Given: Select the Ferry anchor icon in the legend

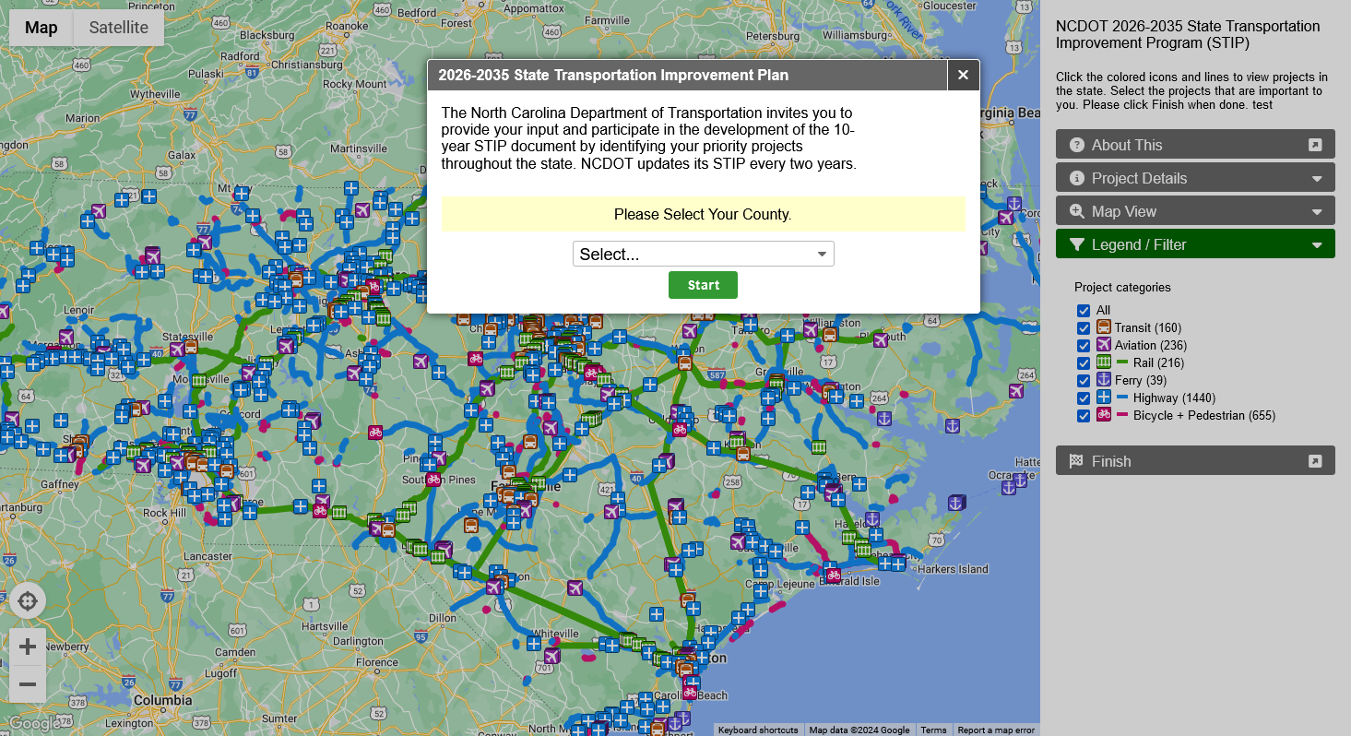Looking at the screenshot, I should click(x=1103, y=380).
